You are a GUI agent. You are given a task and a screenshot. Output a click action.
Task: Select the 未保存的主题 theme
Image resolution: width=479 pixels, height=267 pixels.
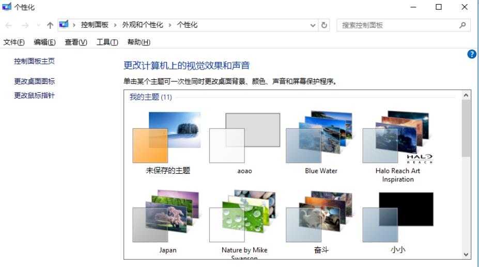click(167, 143)
